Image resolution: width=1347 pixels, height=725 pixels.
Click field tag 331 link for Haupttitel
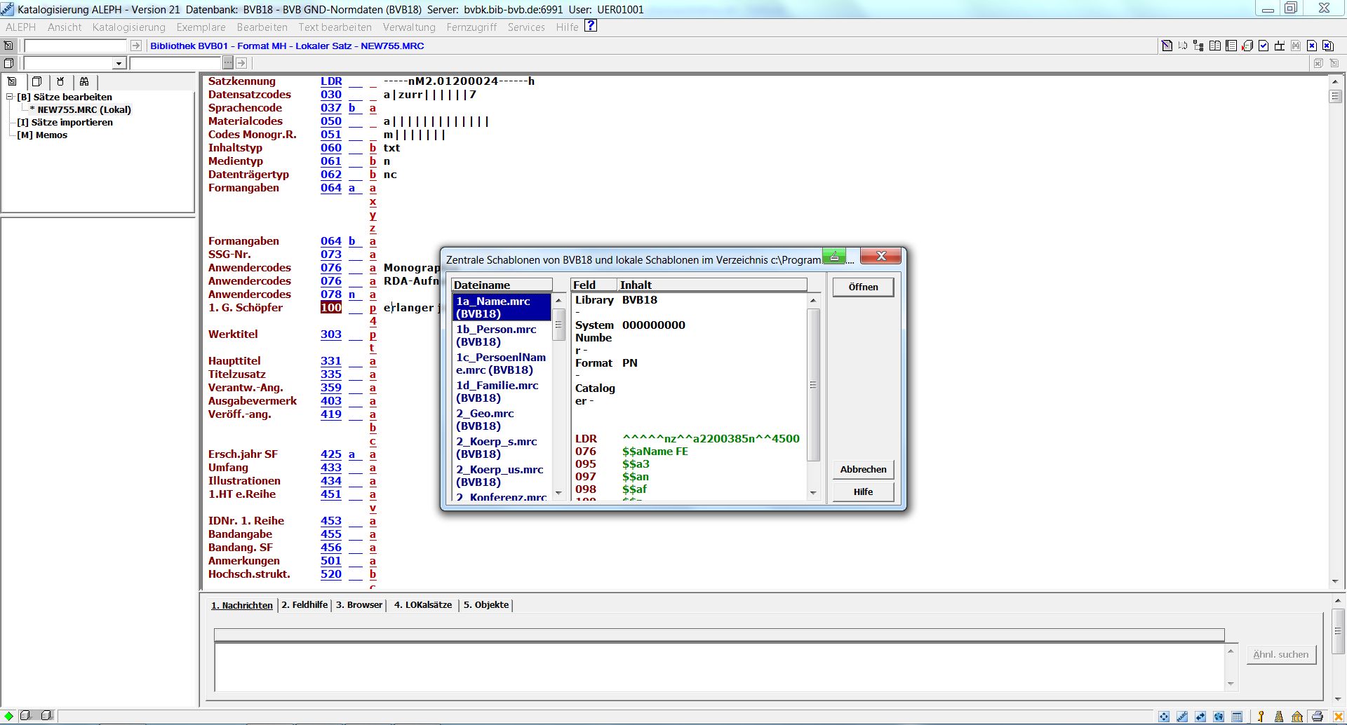click(330, 360)
